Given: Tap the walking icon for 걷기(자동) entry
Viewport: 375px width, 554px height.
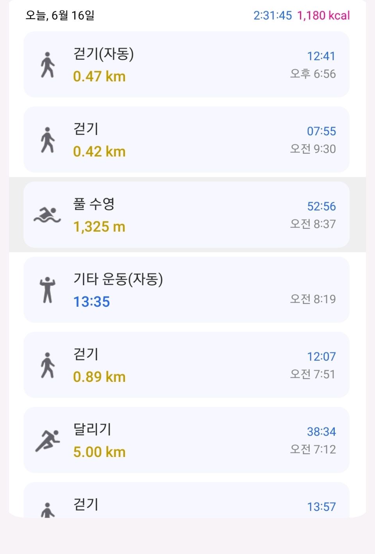Looking at the screenshot, I should (48, 65).
